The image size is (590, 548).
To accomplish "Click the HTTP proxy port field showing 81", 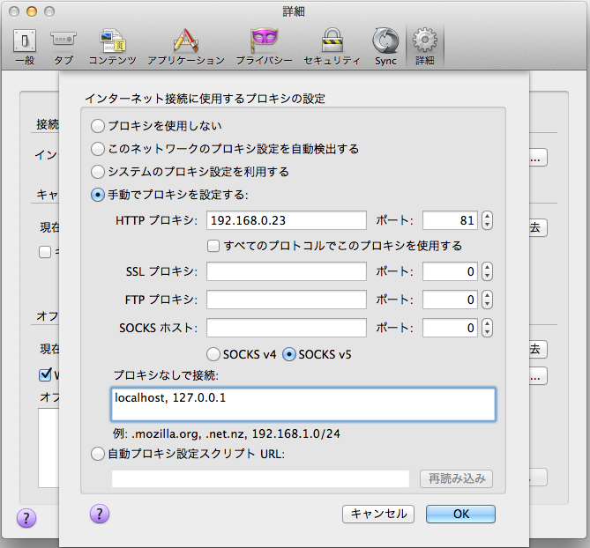I will (450, 220).
